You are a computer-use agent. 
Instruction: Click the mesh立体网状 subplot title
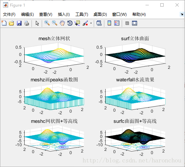pyautogui.click(x=54, y=39)
